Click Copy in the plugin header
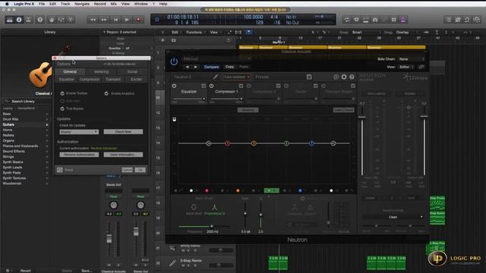This screenshot has width=486, height=273. tap(229, 67)
